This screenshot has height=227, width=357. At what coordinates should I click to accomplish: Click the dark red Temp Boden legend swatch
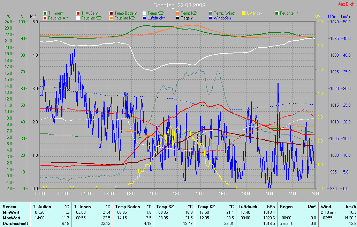(x=111, y=14)
